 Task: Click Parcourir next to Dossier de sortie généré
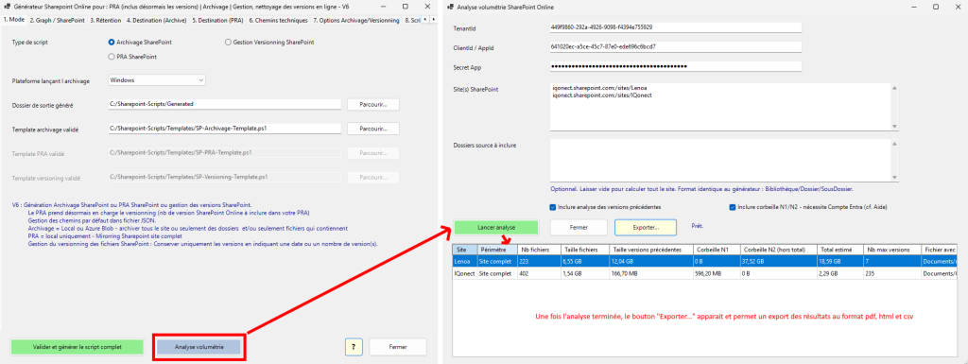[x=372, y=105]
